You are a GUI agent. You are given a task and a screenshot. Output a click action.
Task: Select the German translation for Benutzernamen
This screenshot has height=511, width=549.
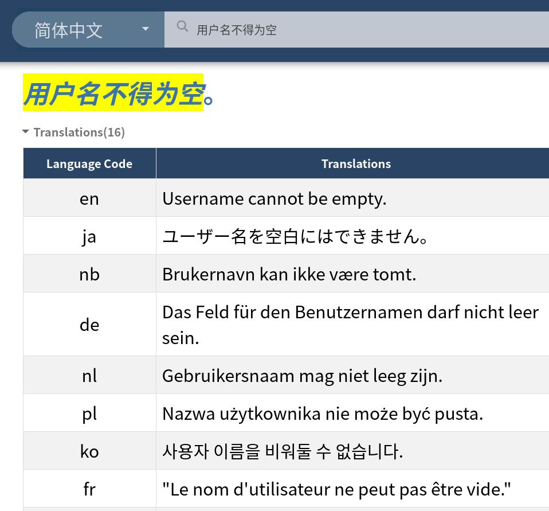pos(350,324)
